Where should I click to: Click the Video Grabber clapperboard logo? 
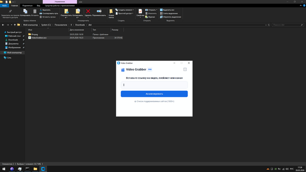[123, 70]
